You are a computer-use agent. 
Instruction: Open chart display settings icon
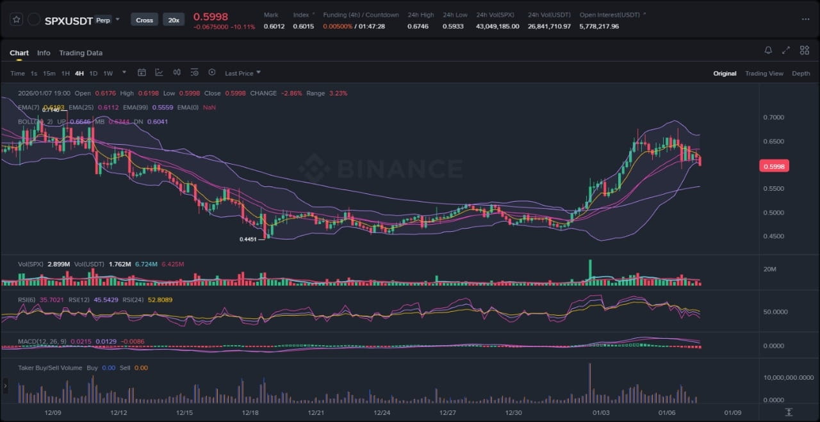194,72
